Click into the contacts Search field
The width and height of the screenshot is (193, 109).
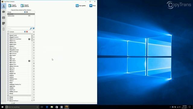18,28
